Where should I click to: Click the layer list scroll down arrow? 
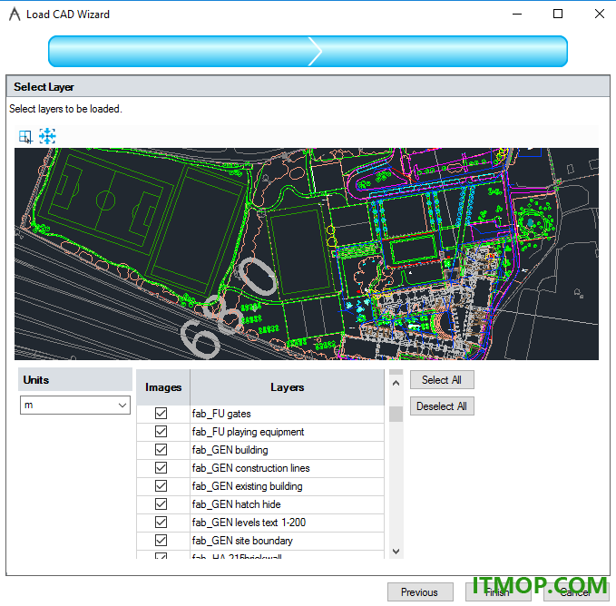coord(396,552)
